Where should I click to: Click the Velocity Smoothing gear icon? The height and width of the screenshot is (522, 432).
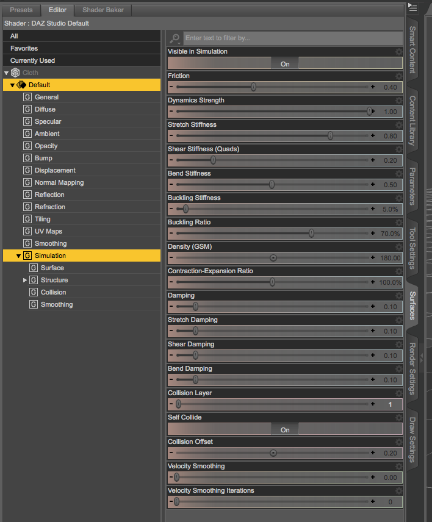click(399, 466)
